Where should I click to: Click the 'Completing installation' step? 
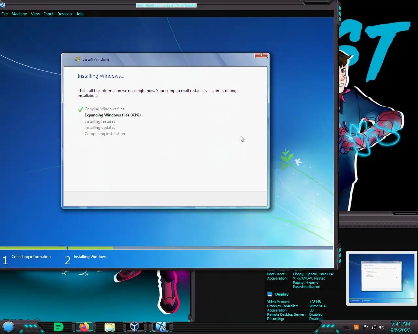pos(104,134)
